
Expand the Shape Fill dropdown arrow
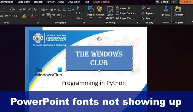click(x=131, y=8)
